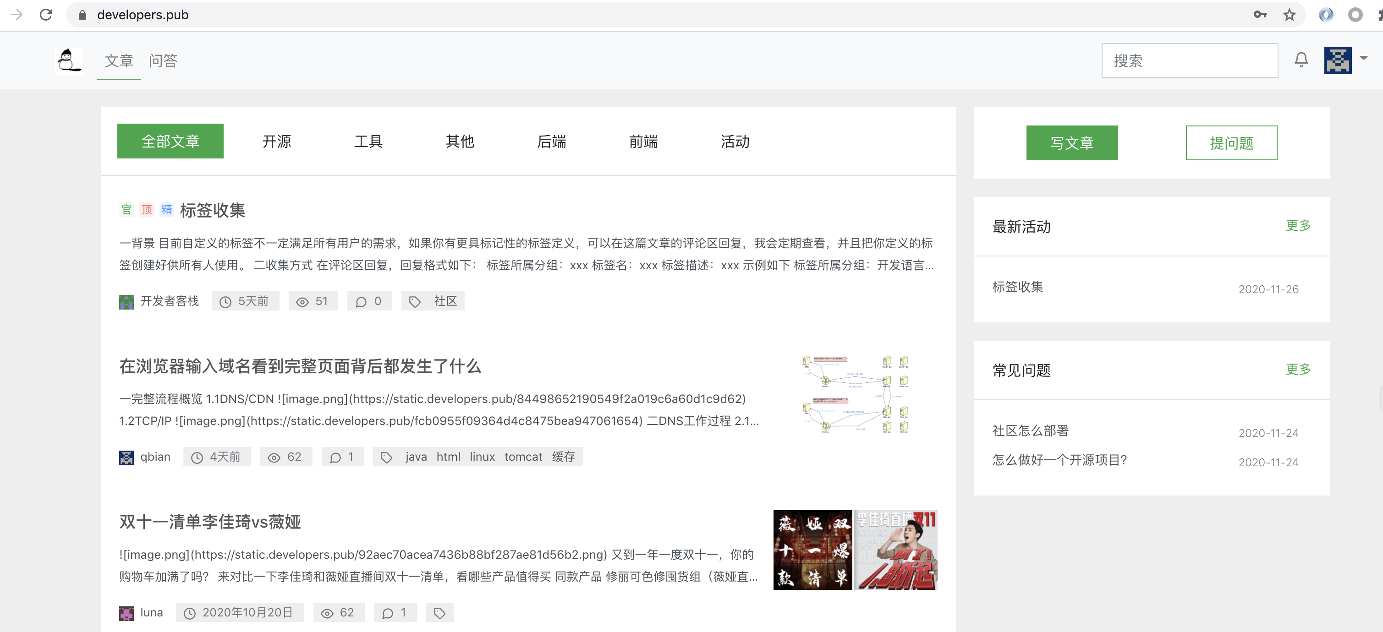This screenshot has height=632, width=1383.
Task: Switch to 文章 navigation tab
Action: point(119,60)
